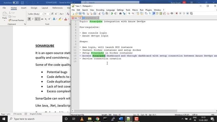The height and width of the screenshot is (122, 217).
Task: Toggle AutoSave switch in Word
Action: [16, 2]
